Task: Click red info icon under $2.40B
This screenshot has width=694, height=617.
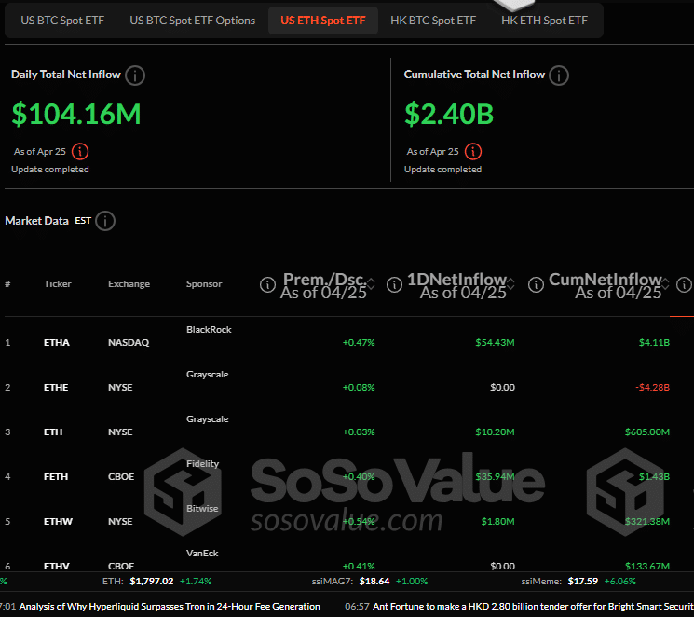Action: coord(473,151)
